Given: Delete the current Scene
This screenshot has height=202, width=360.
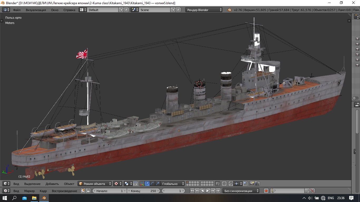Looking at the screenshot, I should (178, 10).
